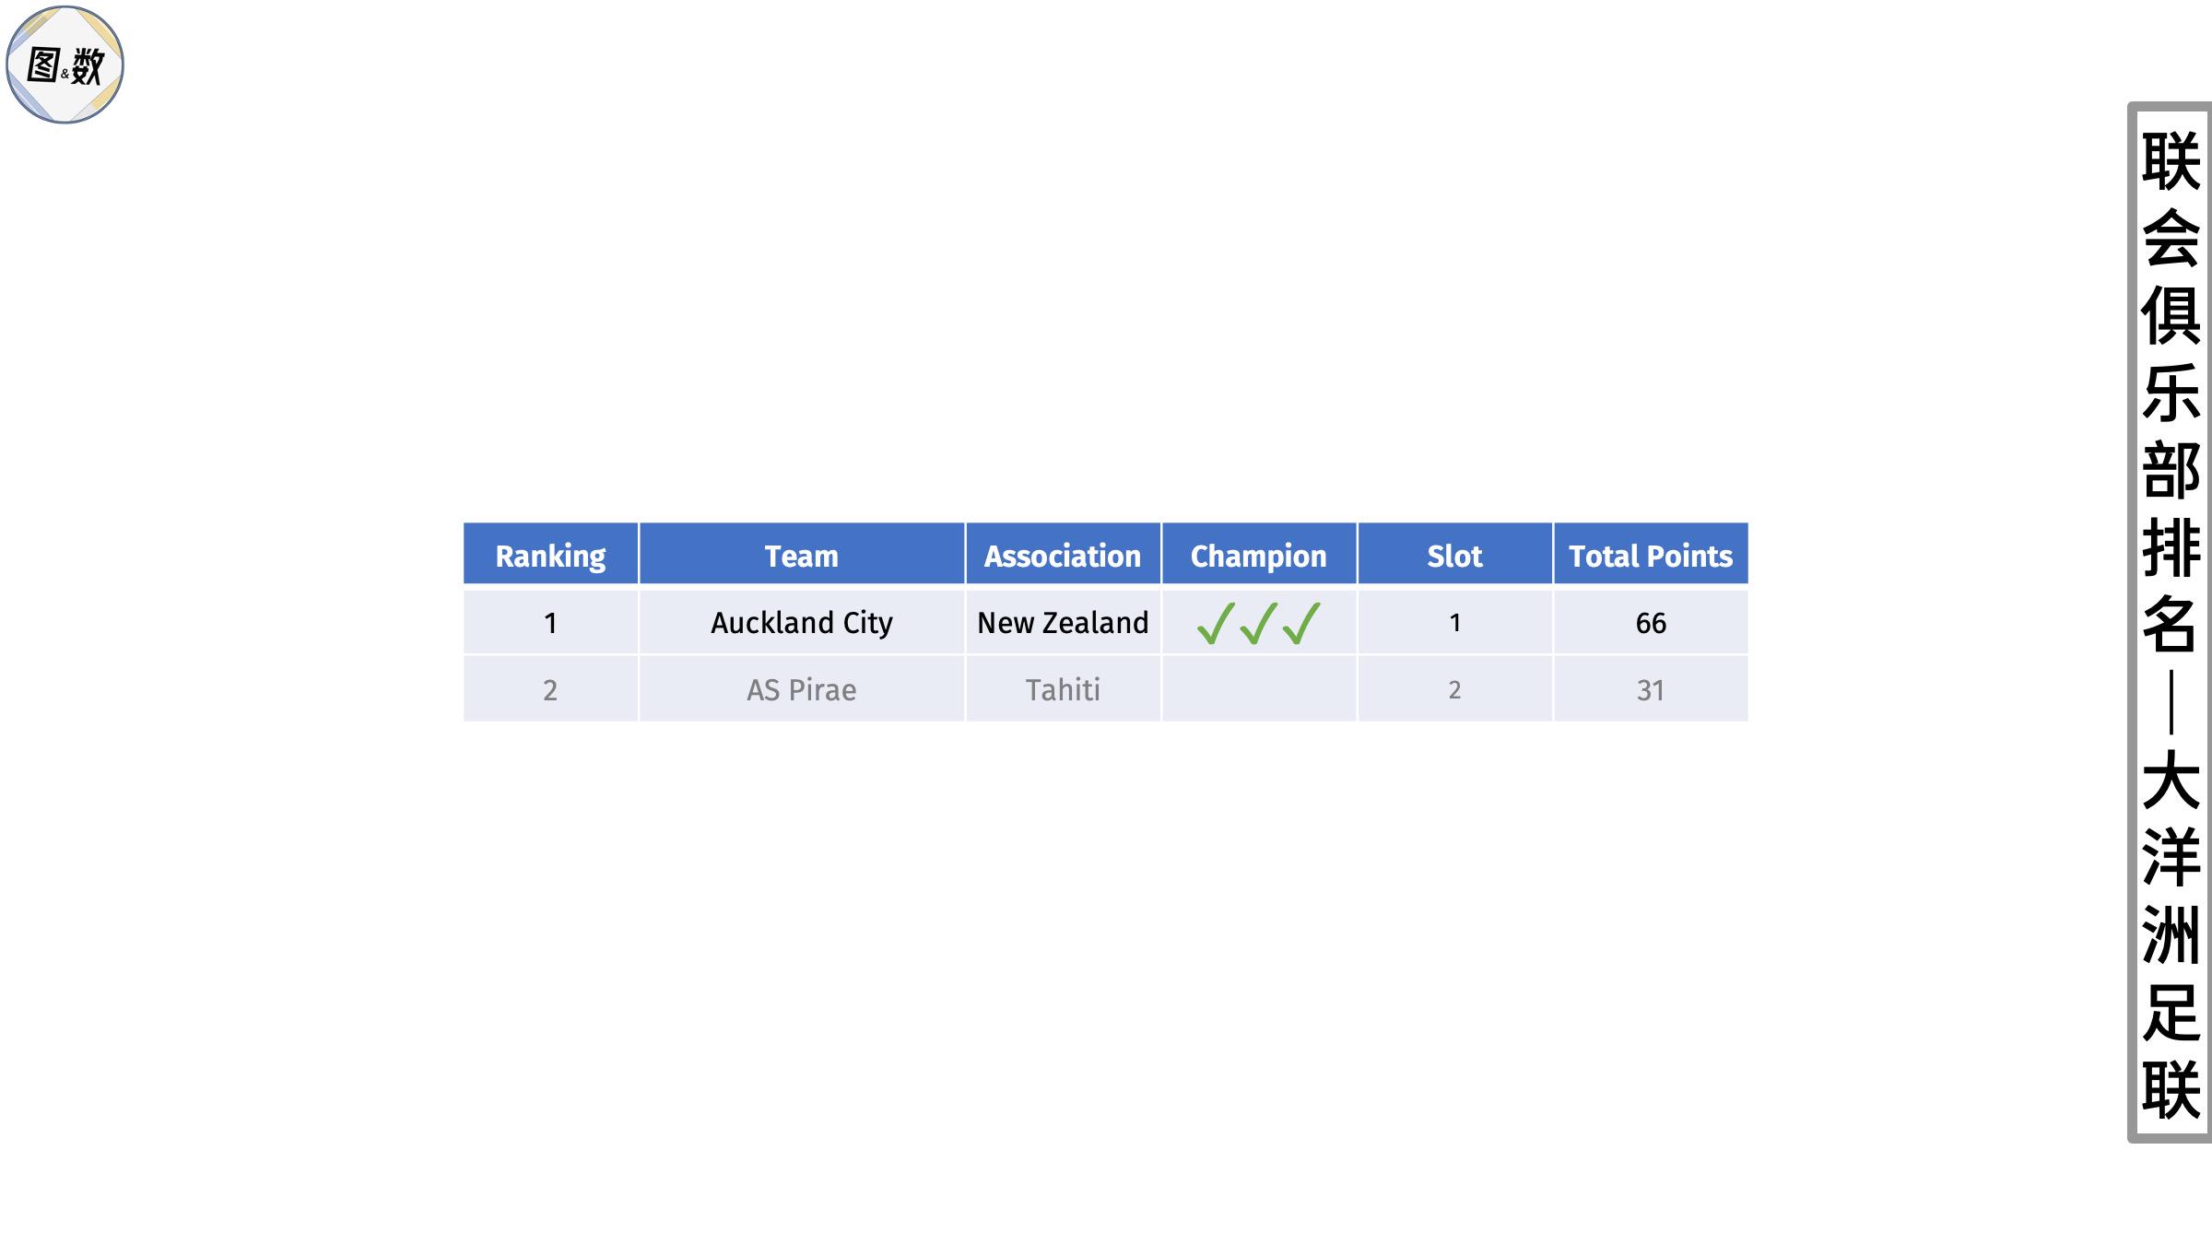Click the New Zealand association cell
This screenshot has width=2212, height=1244.
[x=1063, y=623]
